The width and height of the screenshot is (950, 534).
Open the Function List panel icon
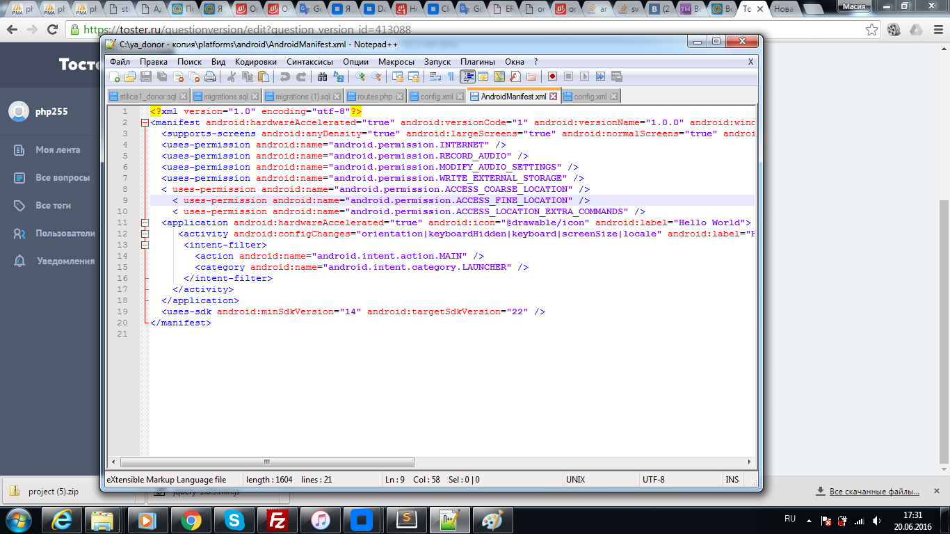pyautogui.click(x=515, y=76)
